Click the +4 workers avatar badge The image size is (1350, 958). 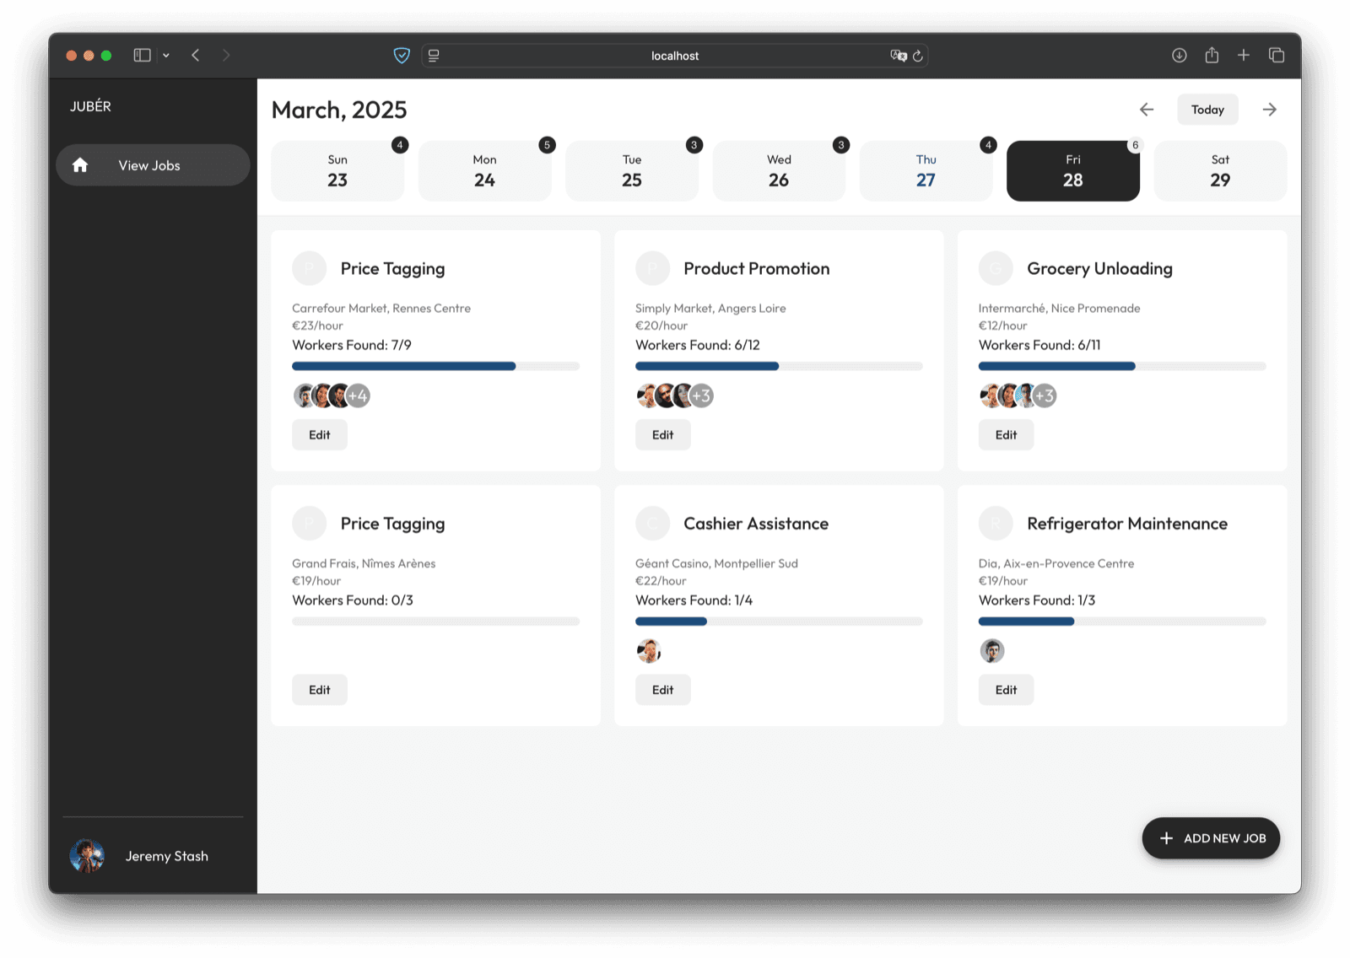tap(359, 396)
